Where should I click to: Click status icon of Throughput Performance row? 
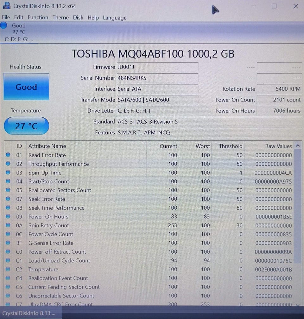pos(8,164)
